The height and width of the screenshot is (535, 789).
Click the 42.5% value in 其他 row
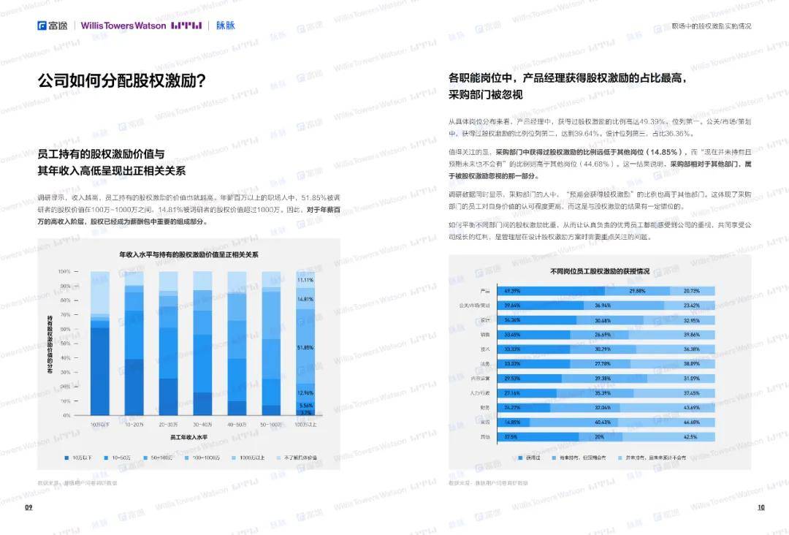[x=691, y=437]
